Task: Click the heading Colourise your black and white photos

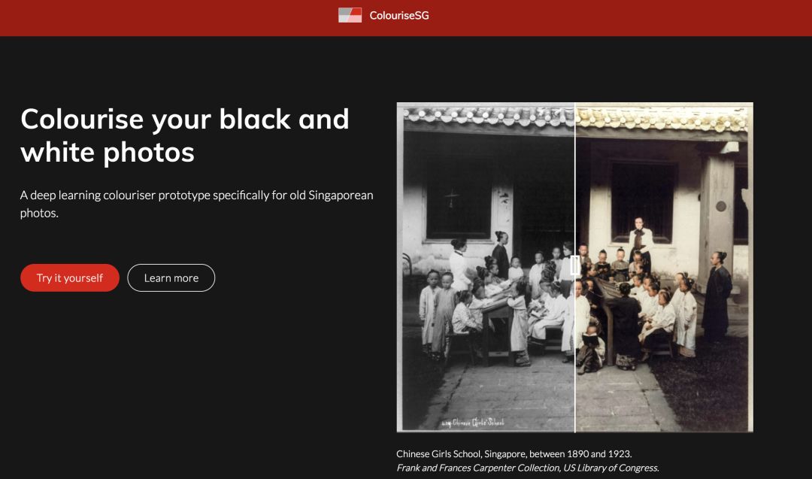Action: click(185, 135)
